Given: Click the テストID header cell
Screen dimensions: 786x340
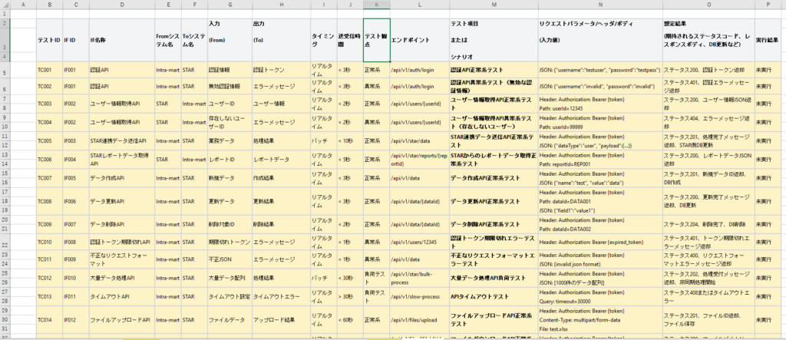Looking at the screenshot, I should coord(50,40).
